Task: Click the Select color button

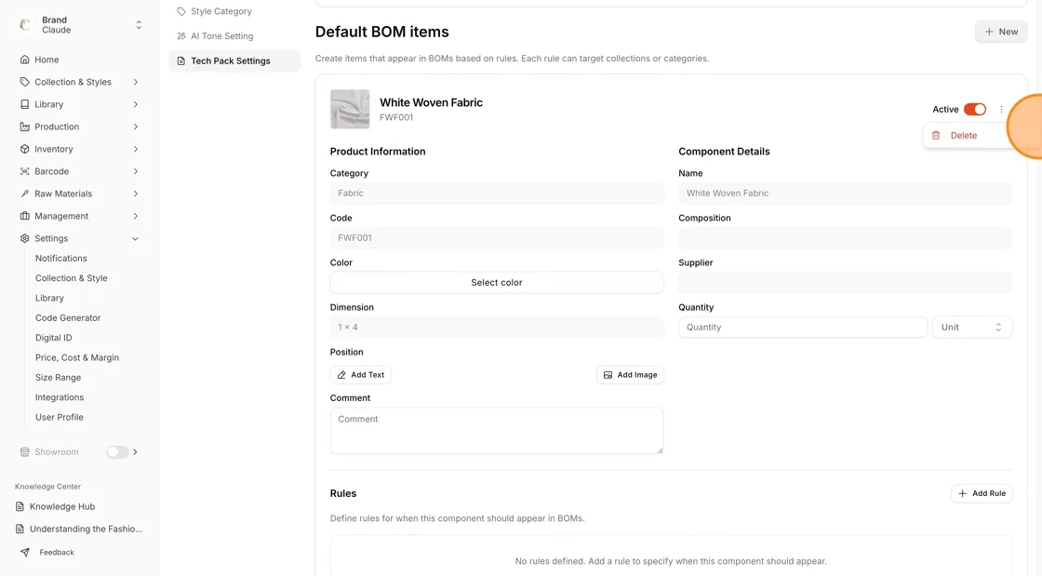Action: click(x=497, y=282)
